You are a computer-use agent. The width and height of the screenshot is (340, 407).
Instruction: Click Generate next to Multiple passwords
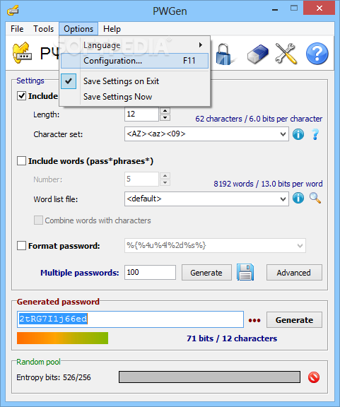tap(206, 273)
